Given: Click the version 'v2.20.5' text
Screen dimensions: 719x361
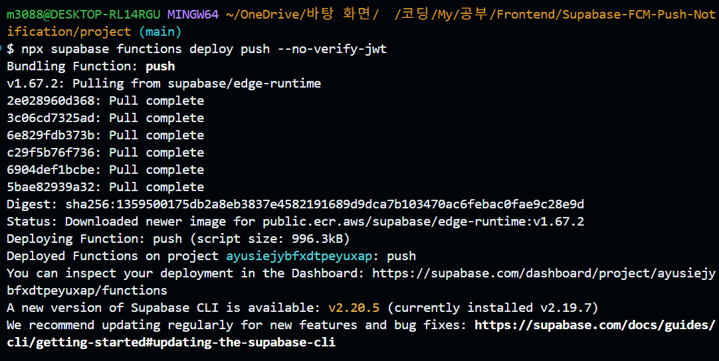Looking at the screenshot, I should (354, 307).
